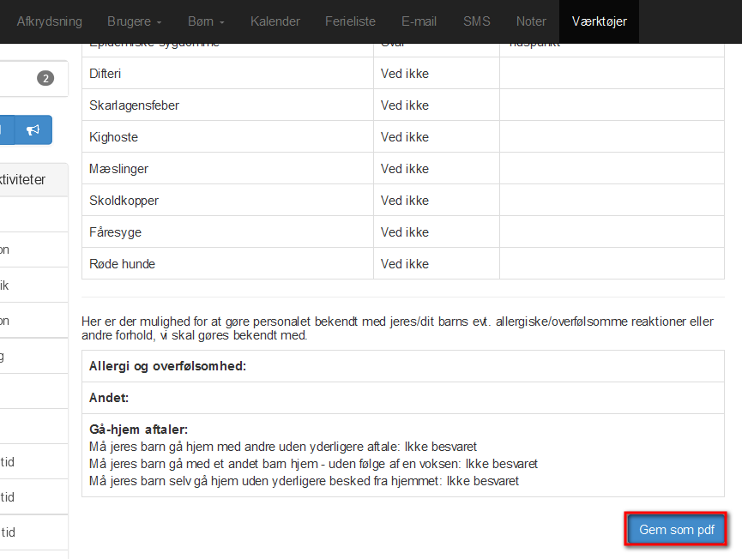Screen dimensions: 742x559
Task: Open the Noter section
Action: 531,21
